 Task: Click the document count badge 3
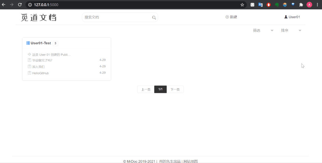56,43
